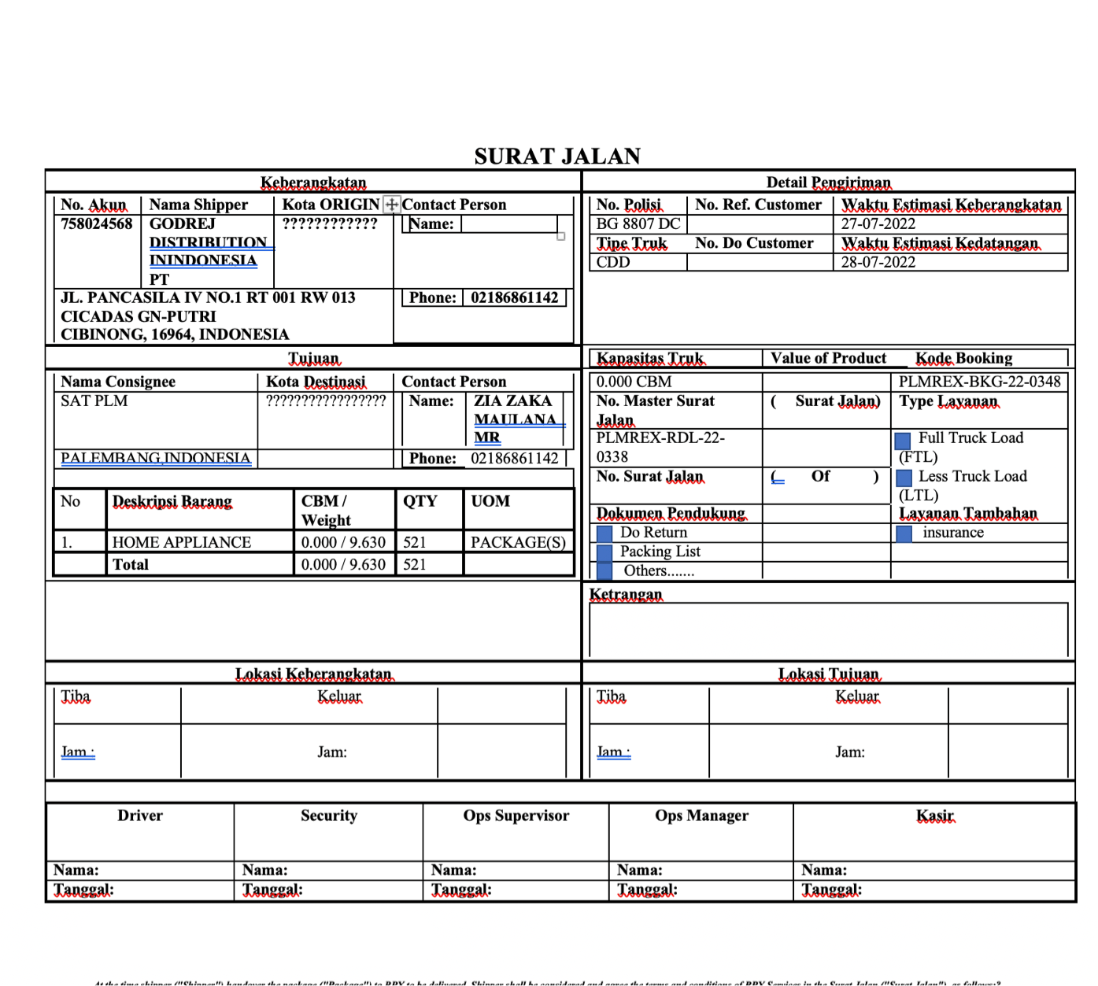Click master surat jalan PLMREX-RDL-22-0338
Screen dimensions: 1098x986
[x=660, y=447]
